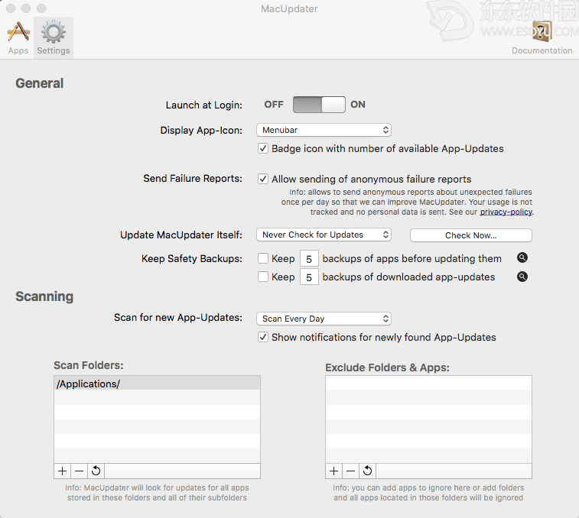
Task: Open the Apps tab in toolbar
Action: pos(18,38)
